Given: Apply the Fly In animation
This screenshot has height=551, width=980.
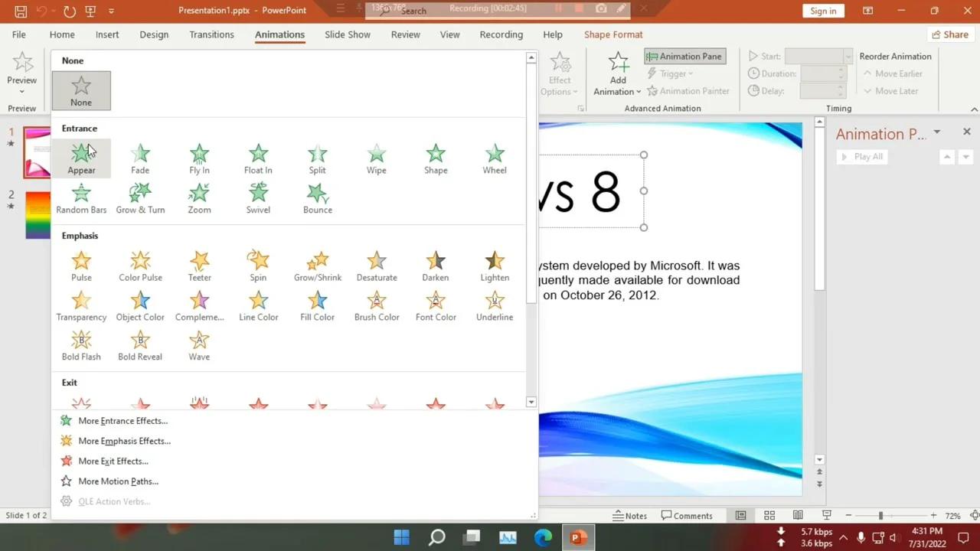Looking at the screenshot, I should coord(199,158).
